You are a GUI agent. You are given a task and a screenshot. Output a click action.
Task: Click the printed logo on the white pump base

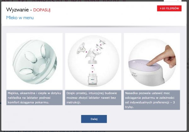click(134, 75)
